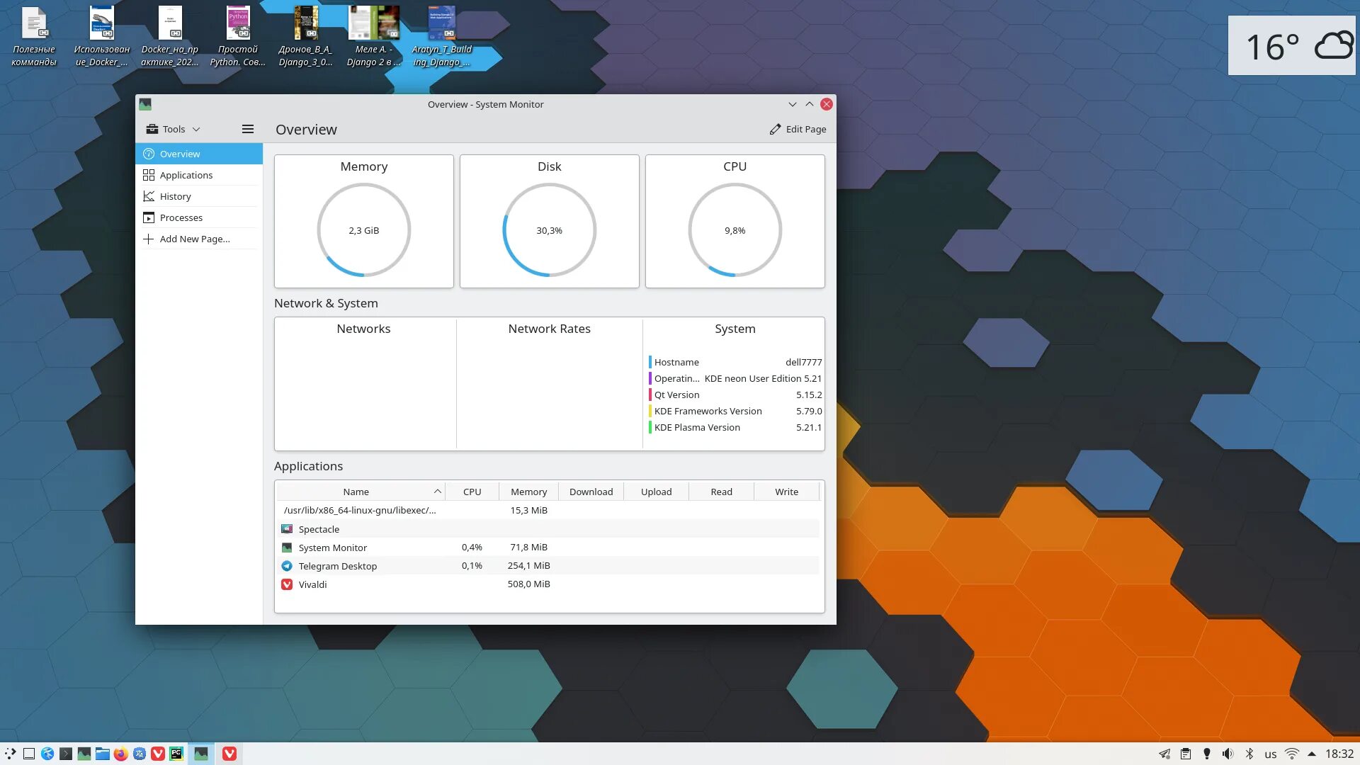Switch to the Processes page
The image size is (1360, 765).
tap(181, 217)
